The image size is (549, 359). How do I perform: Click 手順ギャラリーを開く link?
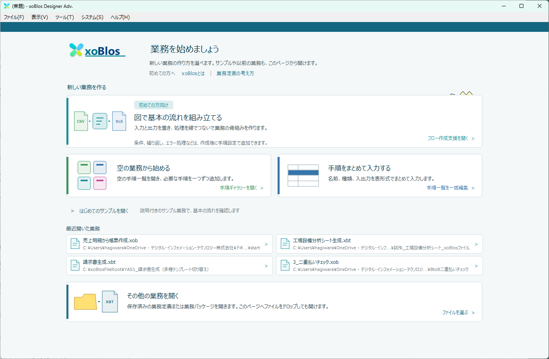tap(241, 188)
